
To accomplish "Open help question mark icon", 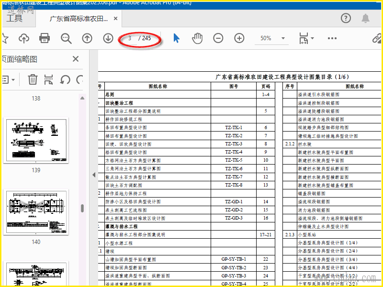I will coord(346,18).
